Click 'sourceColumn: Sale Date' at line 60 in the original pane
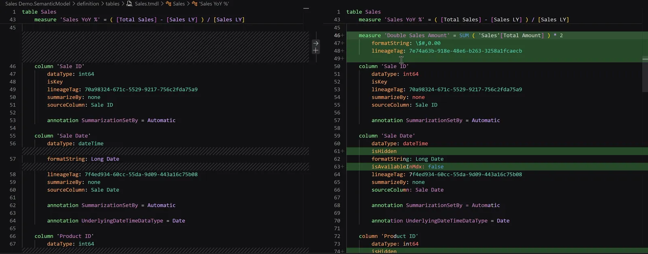 click(x=83, y=190)
